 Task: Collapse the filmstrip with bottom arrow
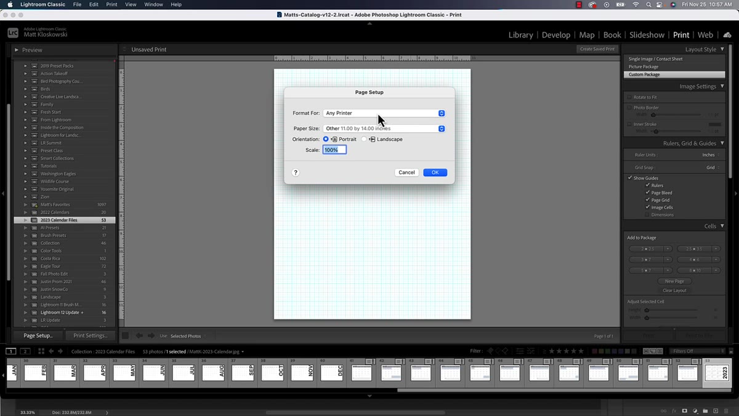(369, 396)
